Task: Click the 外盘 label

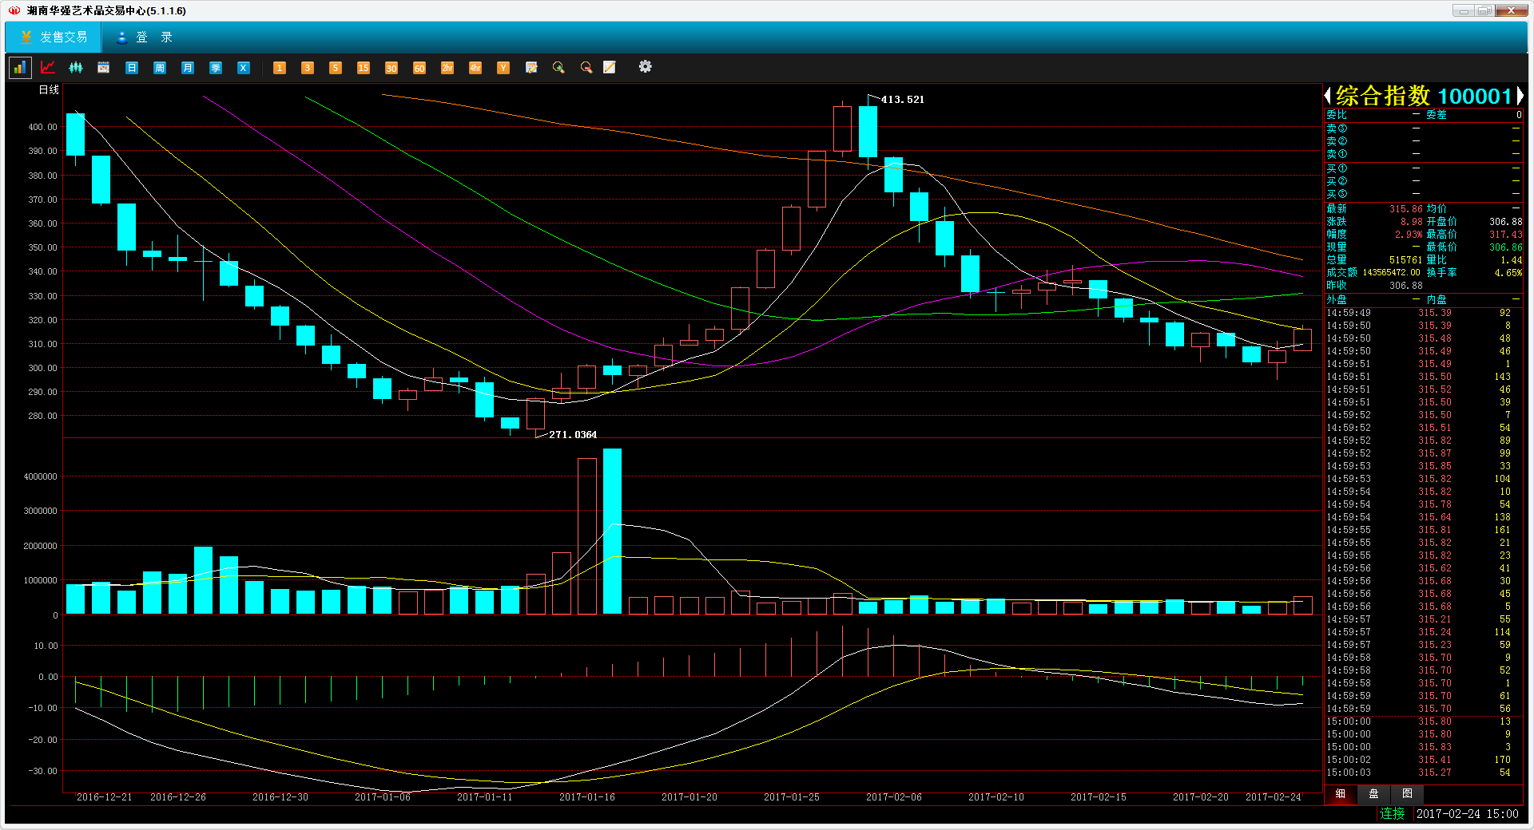Action: pos(1337,300)
